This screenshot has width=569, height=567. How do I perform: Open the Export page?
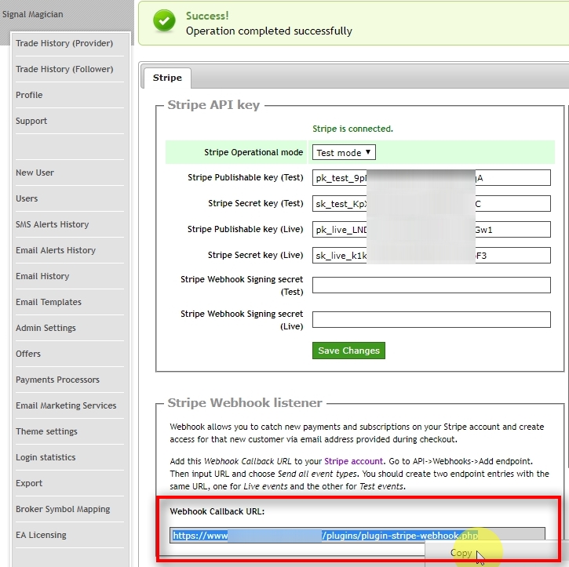pos(29,483)
